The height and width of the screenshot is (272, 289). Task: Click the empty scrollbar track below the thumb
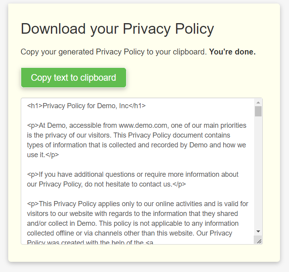point(258,172)
